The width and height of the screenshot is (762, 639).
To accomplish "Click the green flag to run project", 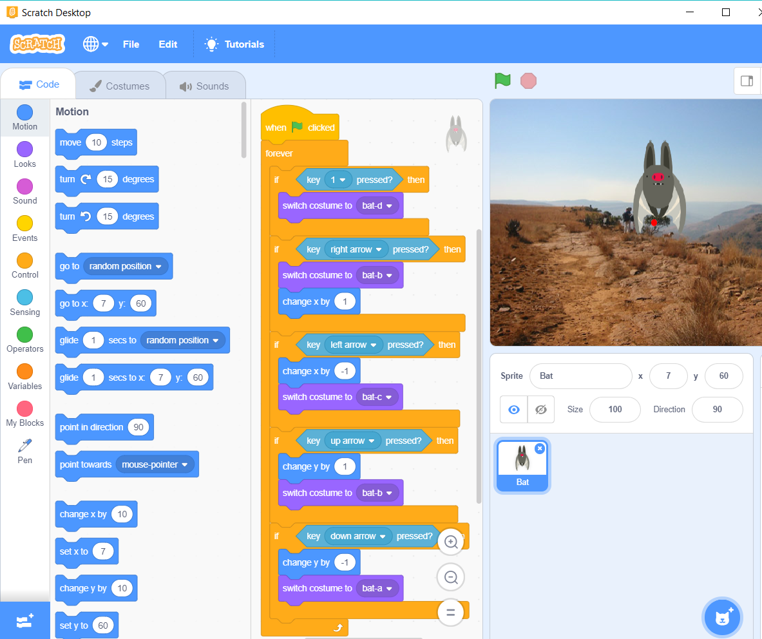I will (x=502, y=81).
